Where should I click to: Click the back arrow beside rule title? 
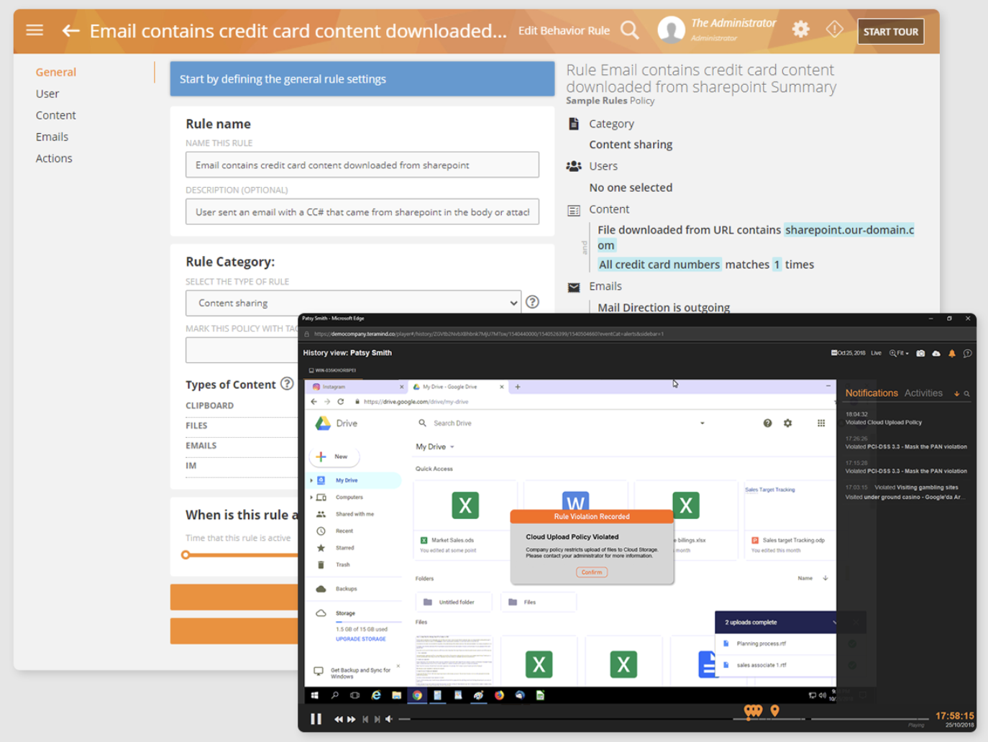point(70,31)
